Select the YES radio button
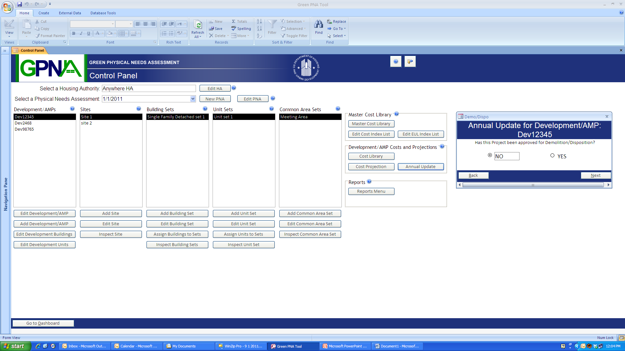 (x=552, y=156)
